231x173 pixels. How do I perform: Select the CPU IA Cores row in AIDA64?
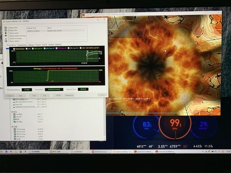point(29,132)
